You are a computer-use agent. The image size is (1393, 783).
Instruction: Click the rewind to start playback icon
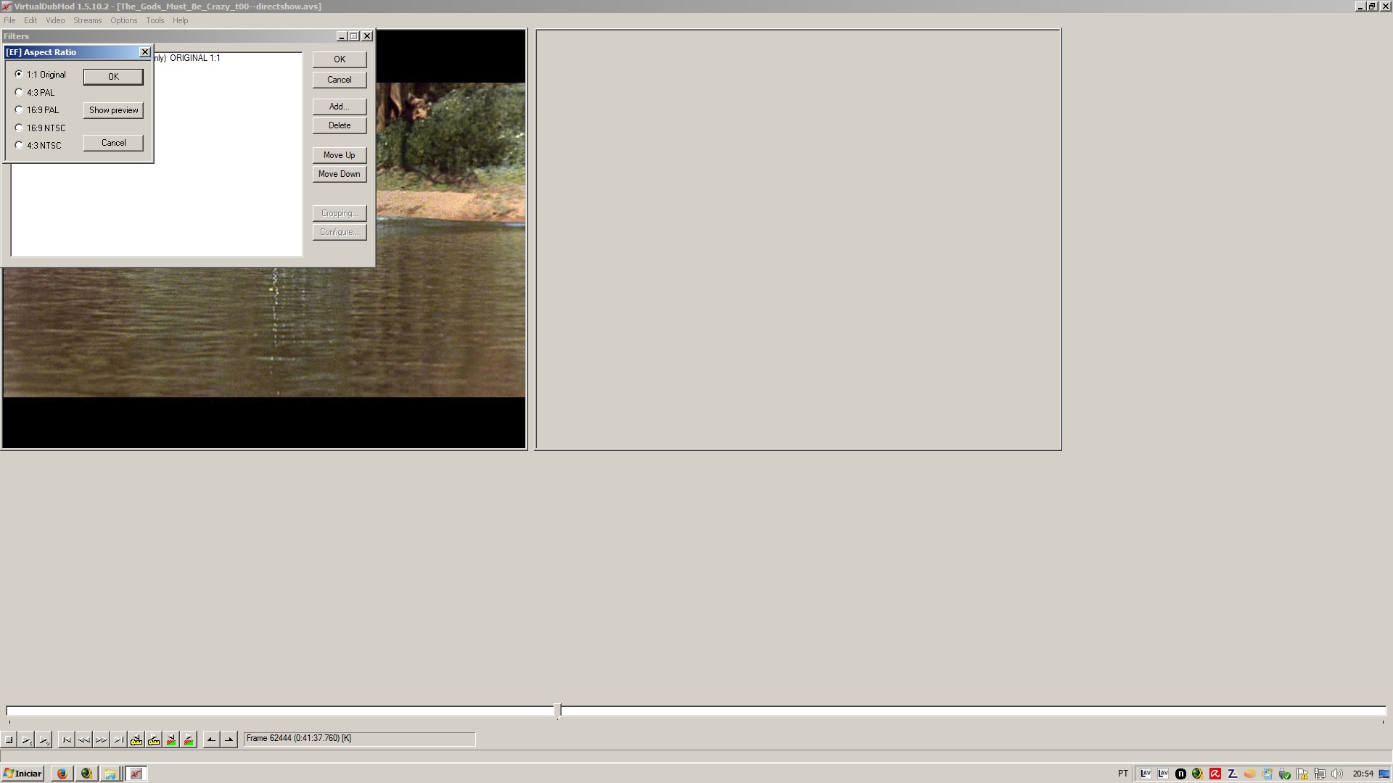(67, 739)
